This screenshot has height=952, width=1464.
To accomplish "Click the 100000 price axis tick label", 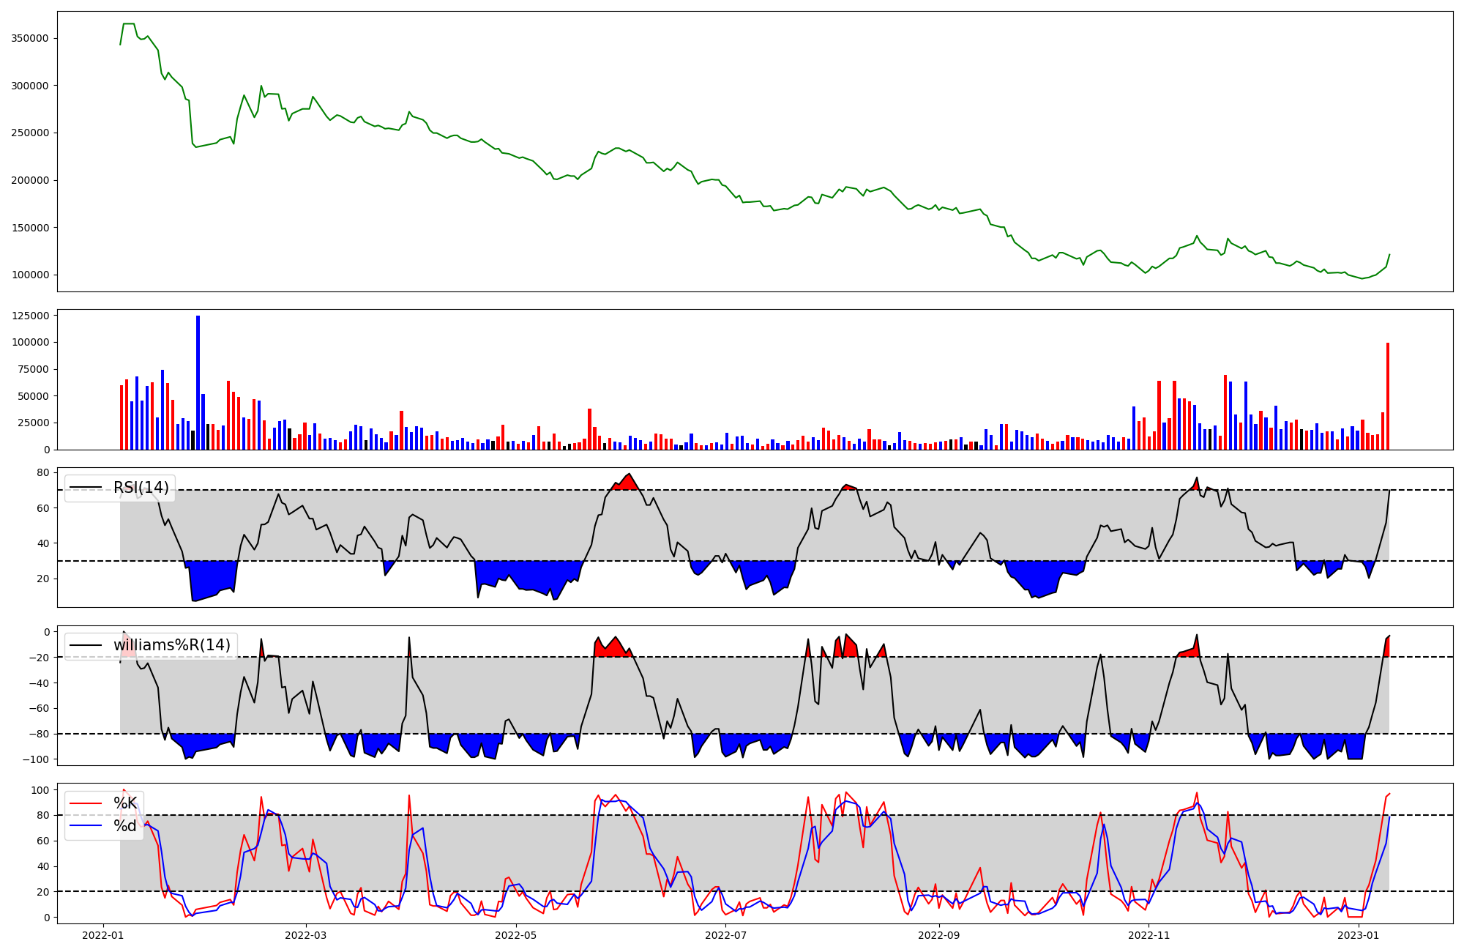I will (x=30, y=275).
